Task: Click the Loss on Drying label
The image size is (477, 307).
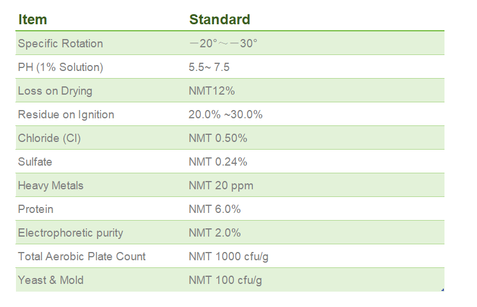Action: pos(55,91)
